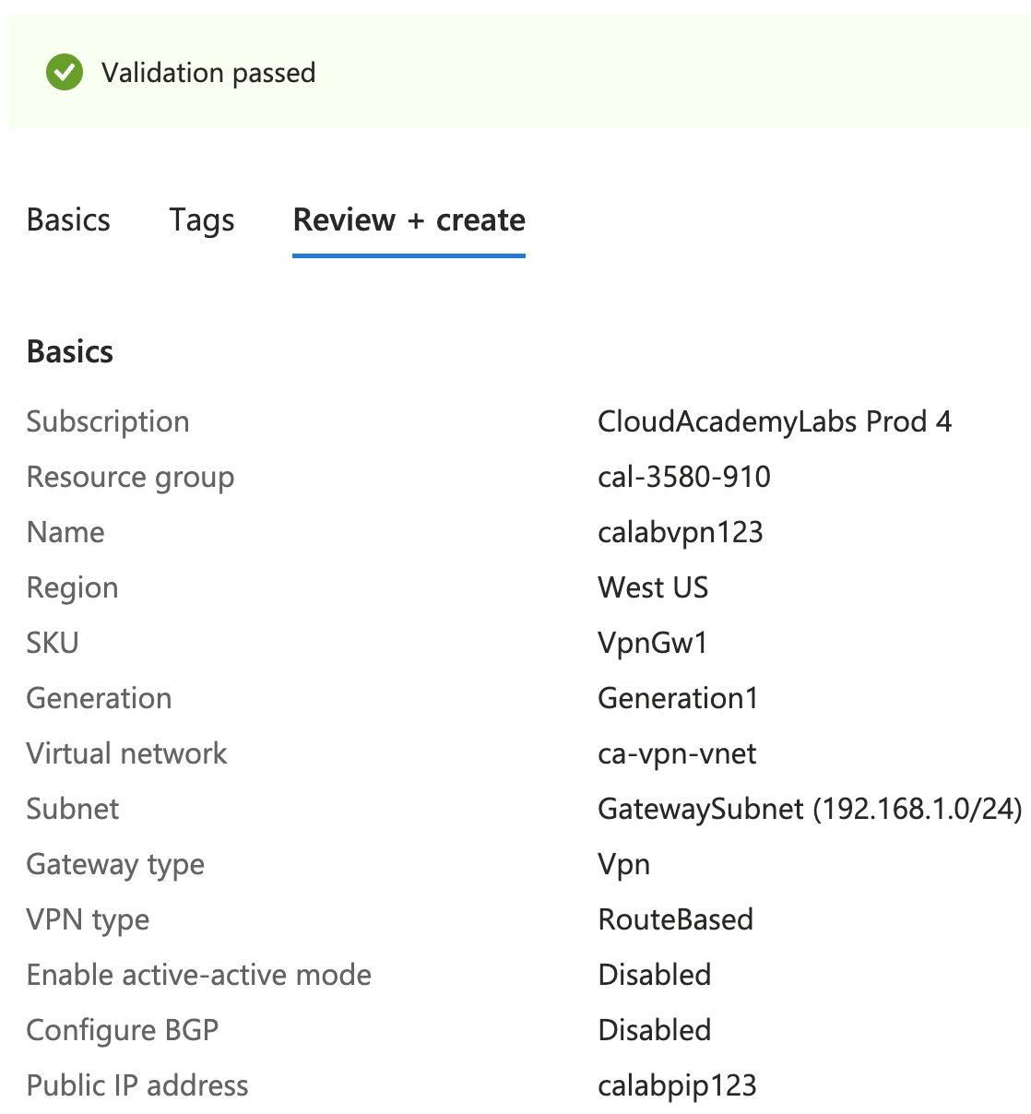The width and height of the screenshot is (1031, 1114).
Task: Click the West US region value
Action: click(x=652, y=587)
